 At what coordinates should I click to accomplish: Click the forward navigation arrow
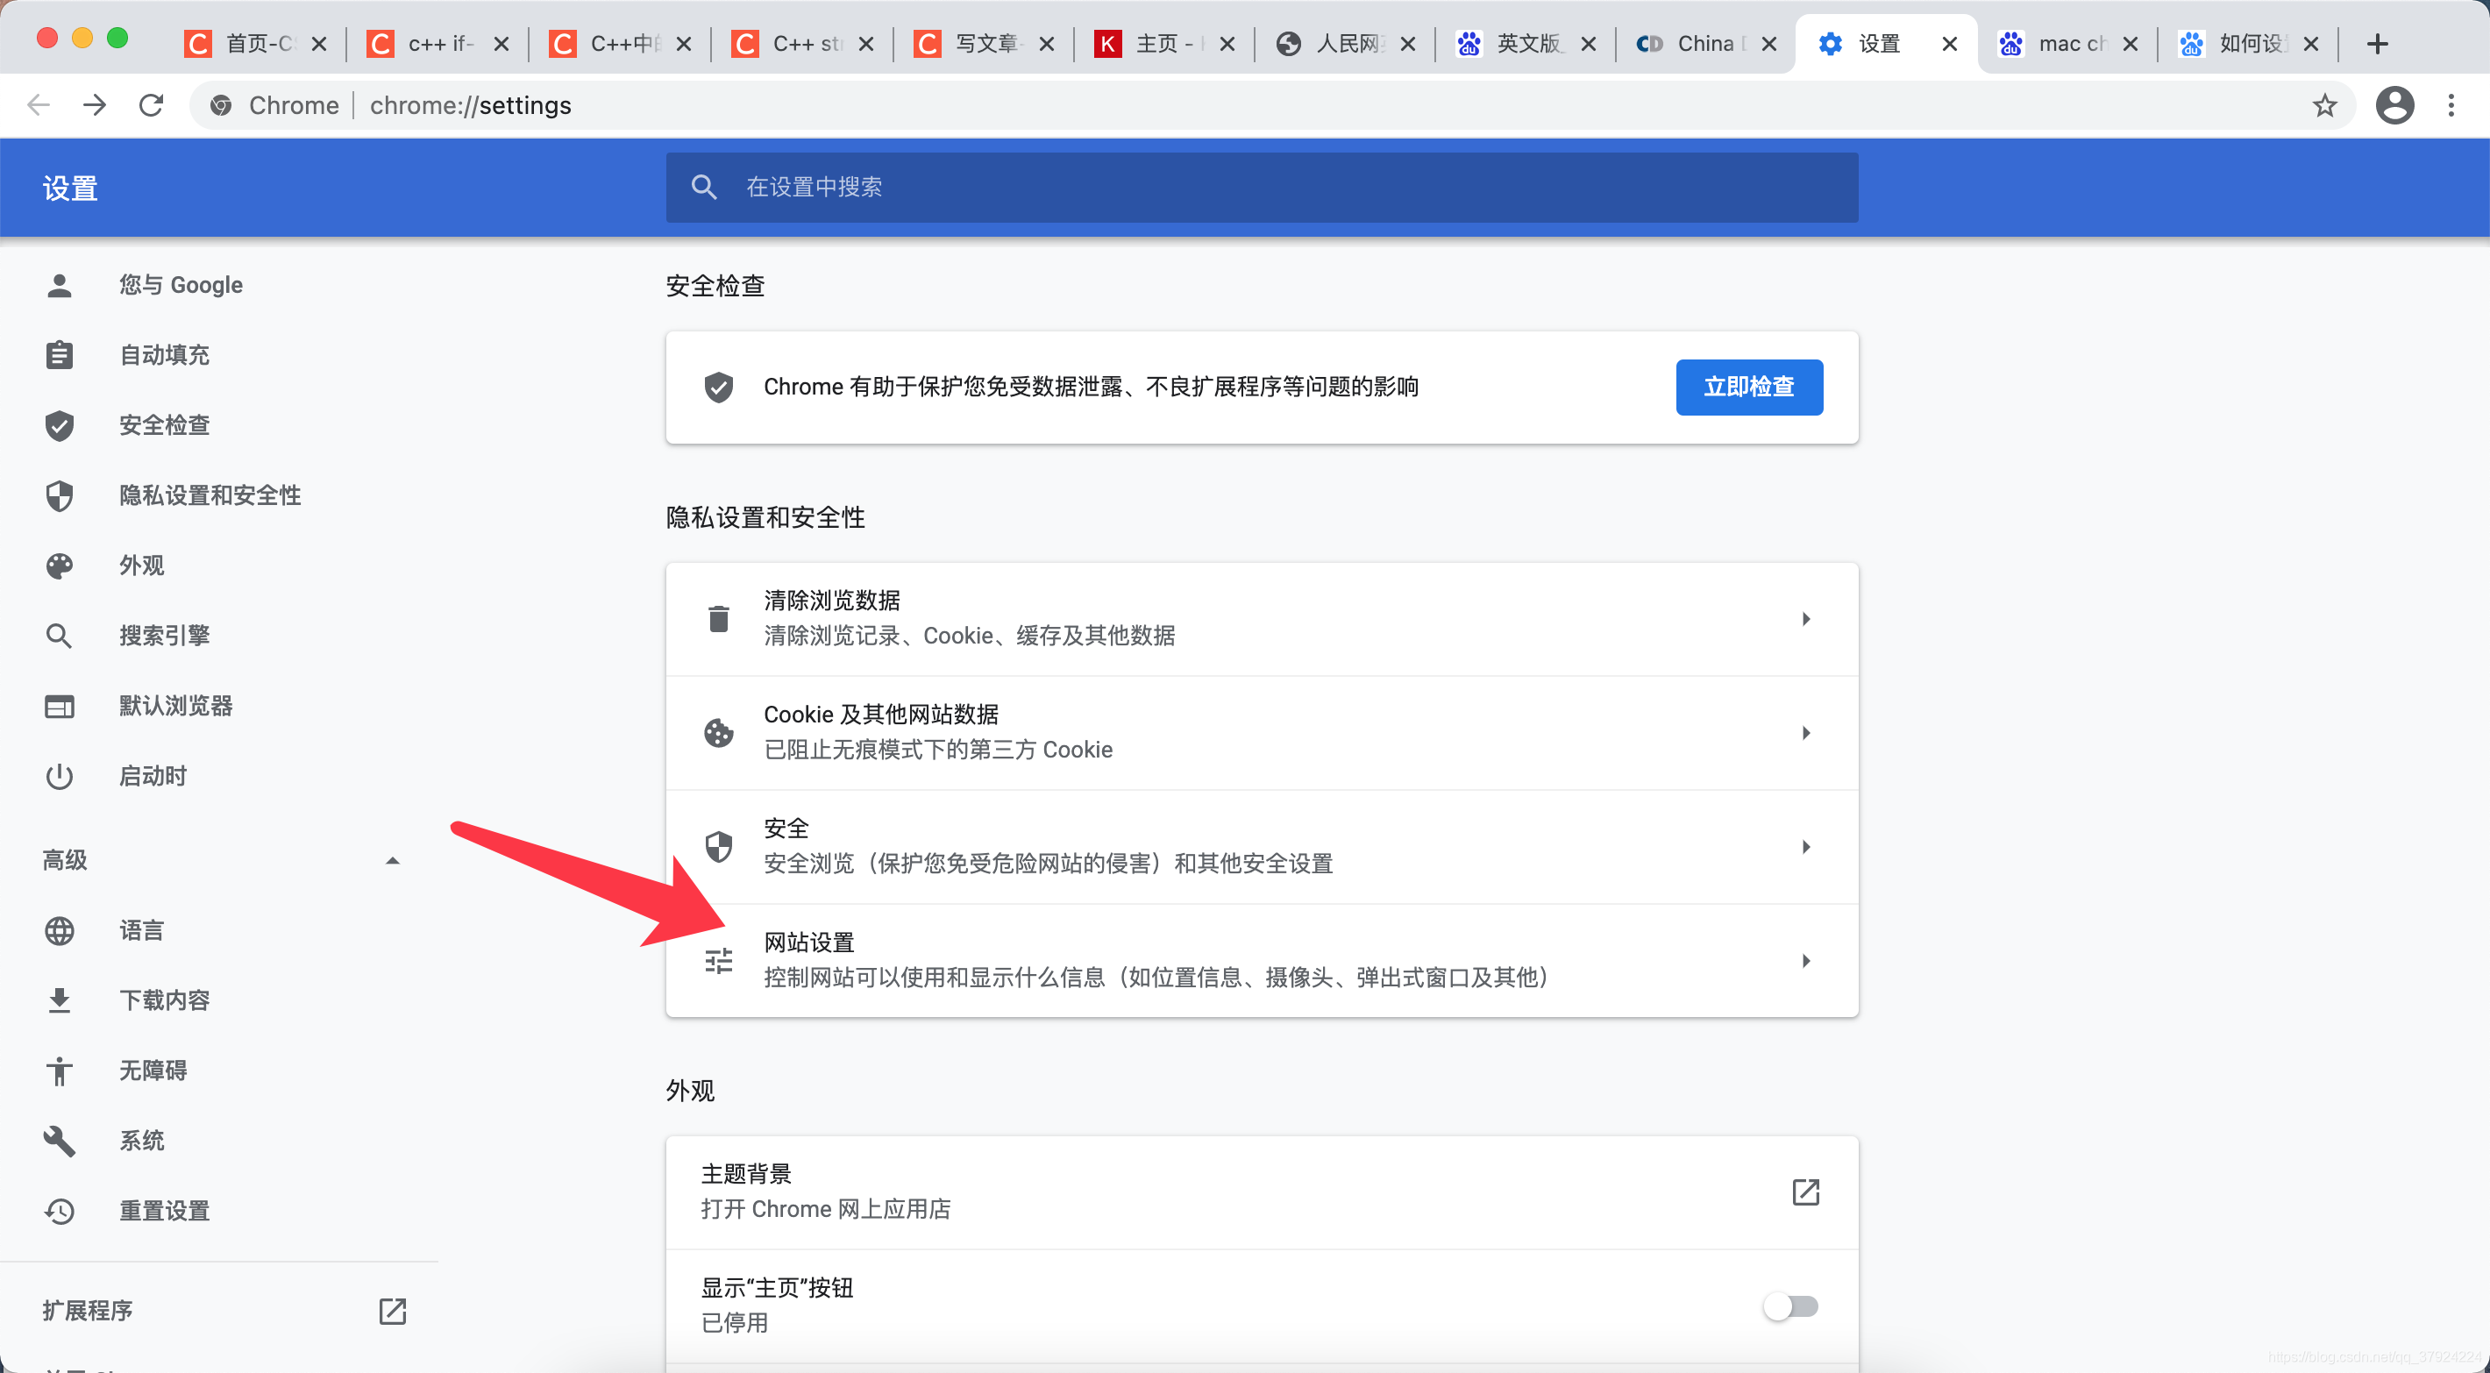coord(95,105)
